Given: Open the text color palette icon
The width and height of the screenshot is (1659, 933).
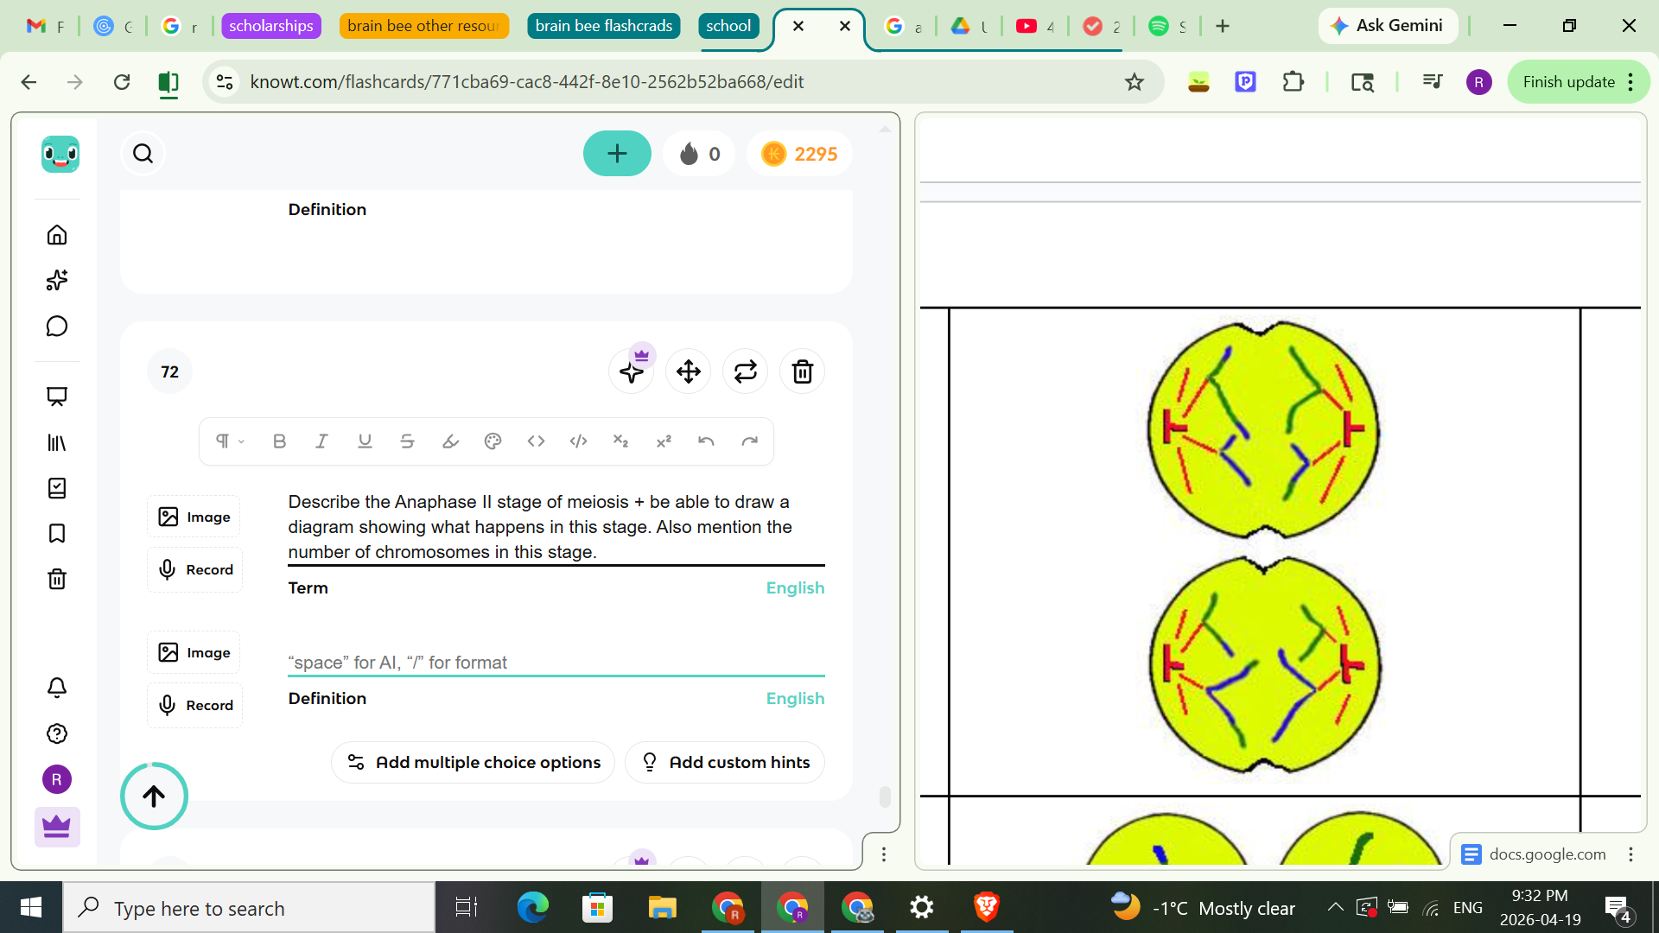Looking at the screenshot, I should click(493, 441).
